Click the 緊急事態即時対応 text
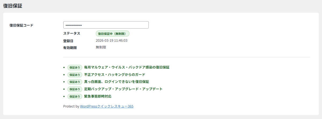322x119 pixels. click(98, 96)
